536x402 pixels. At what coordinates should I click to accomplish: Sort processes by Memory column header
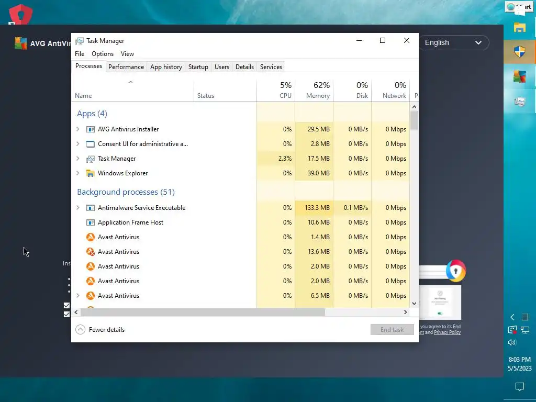pos(314,90)
